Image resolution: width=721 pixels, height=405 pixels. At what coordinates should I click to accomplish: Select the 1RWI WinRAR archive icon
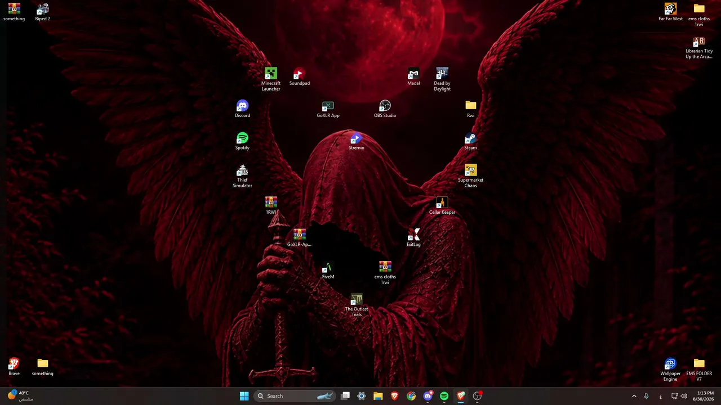(271, 206)
